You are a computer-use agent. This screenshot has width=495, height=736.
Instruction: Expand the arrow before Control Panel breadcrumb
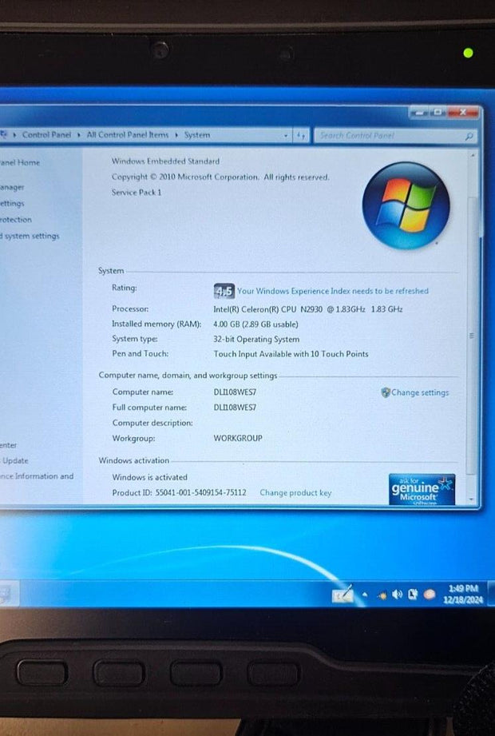pos(15,135)
